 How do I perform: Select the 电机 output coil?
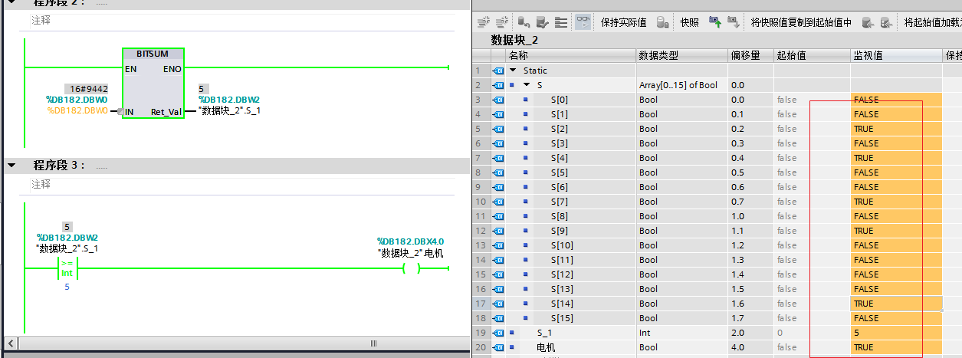412,268
